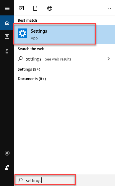The width and height of the screenshot is (115, 186).
Task: Click the 'Search the web' heading text
Action: (x=31, y=49)
